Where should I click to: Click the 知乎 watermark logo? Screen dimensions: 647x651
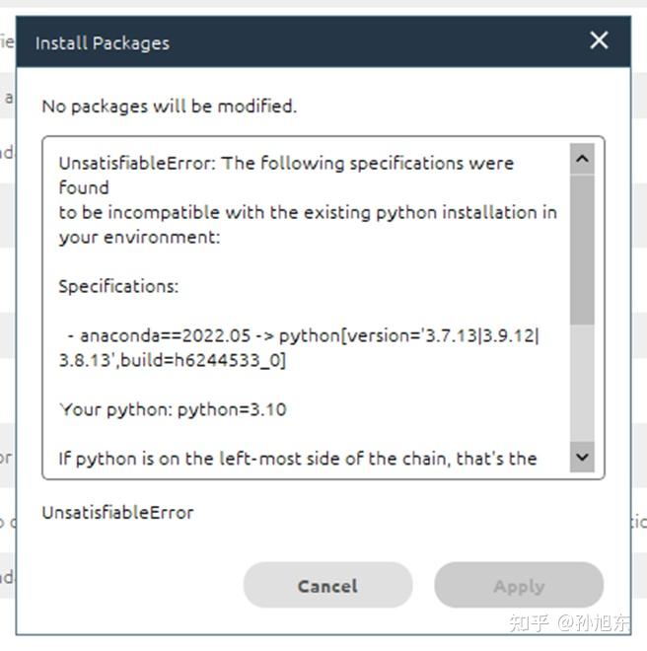[528, 621]
